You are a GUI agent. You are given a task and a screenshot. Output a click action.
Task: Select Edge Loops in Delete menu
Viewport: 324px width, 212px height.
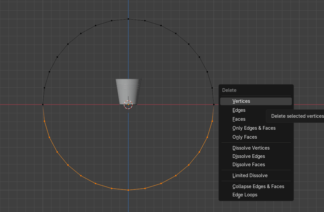coord(245,195)
